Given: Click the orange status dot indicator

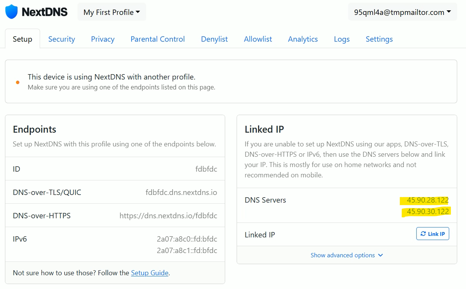Looking at the screenshot, I should coord(18,82).
